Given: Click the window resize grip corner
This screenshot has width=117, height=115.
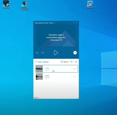Looking at the screenshot, I should click(78, 98).
